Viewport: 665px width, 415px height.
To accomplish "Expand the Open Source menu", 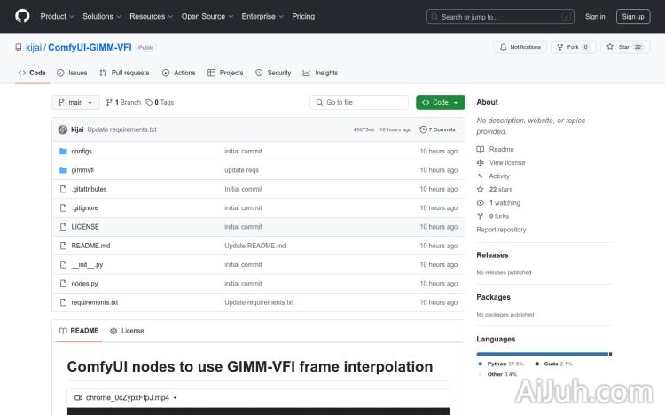I will (x=207, y=16).
